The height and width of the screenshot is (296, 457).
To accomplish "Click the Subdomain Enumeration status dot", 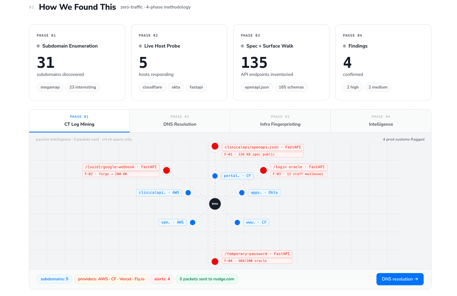I will [38, 46].
